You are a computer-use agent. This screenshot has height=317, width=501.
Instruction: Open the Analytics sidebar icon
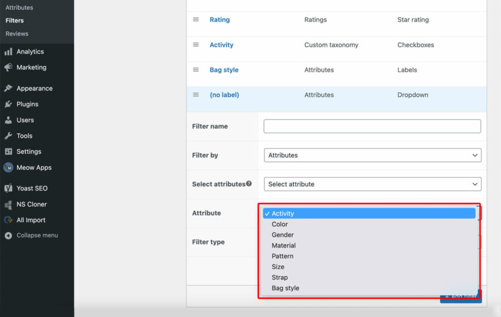[x=9, y=52]
